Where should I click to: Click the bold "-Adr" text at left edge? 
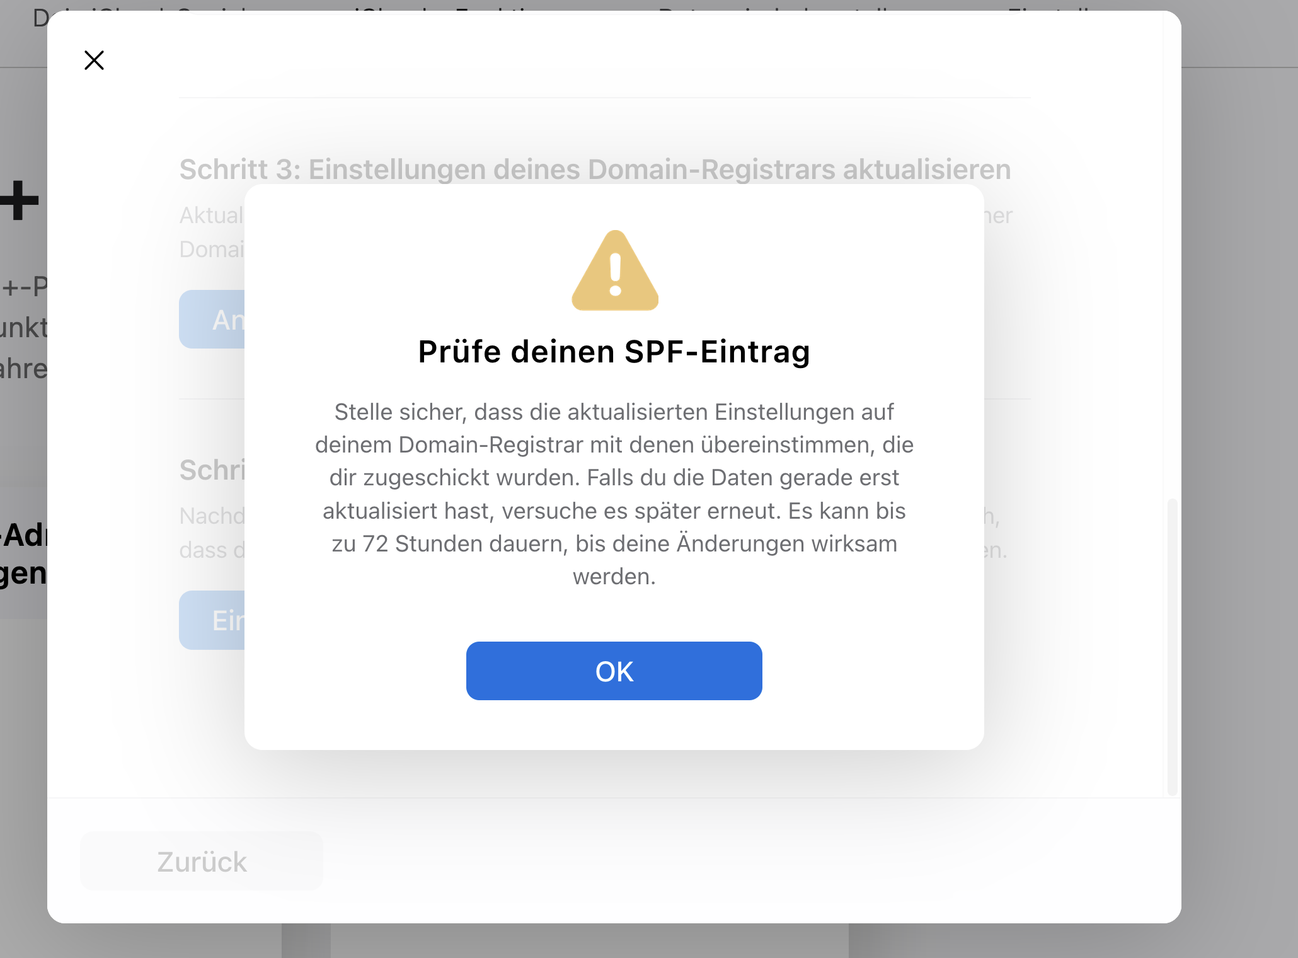pos(24,536)
